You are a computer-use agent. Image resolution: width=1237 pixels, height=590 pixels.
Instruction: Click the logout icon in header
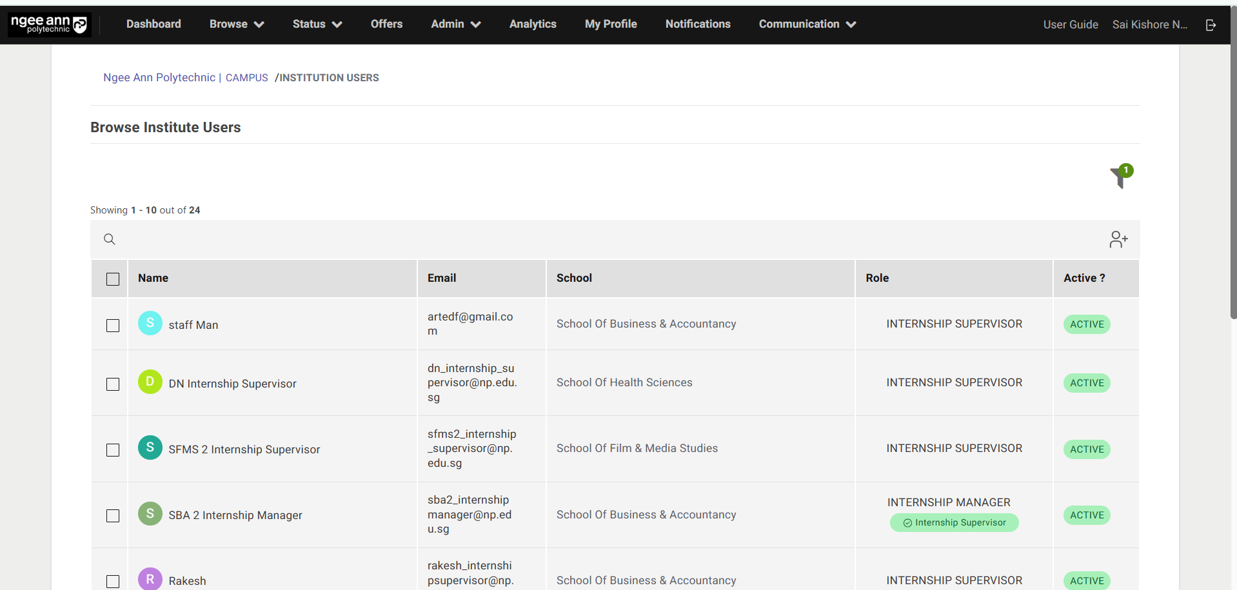(1211, 25)
